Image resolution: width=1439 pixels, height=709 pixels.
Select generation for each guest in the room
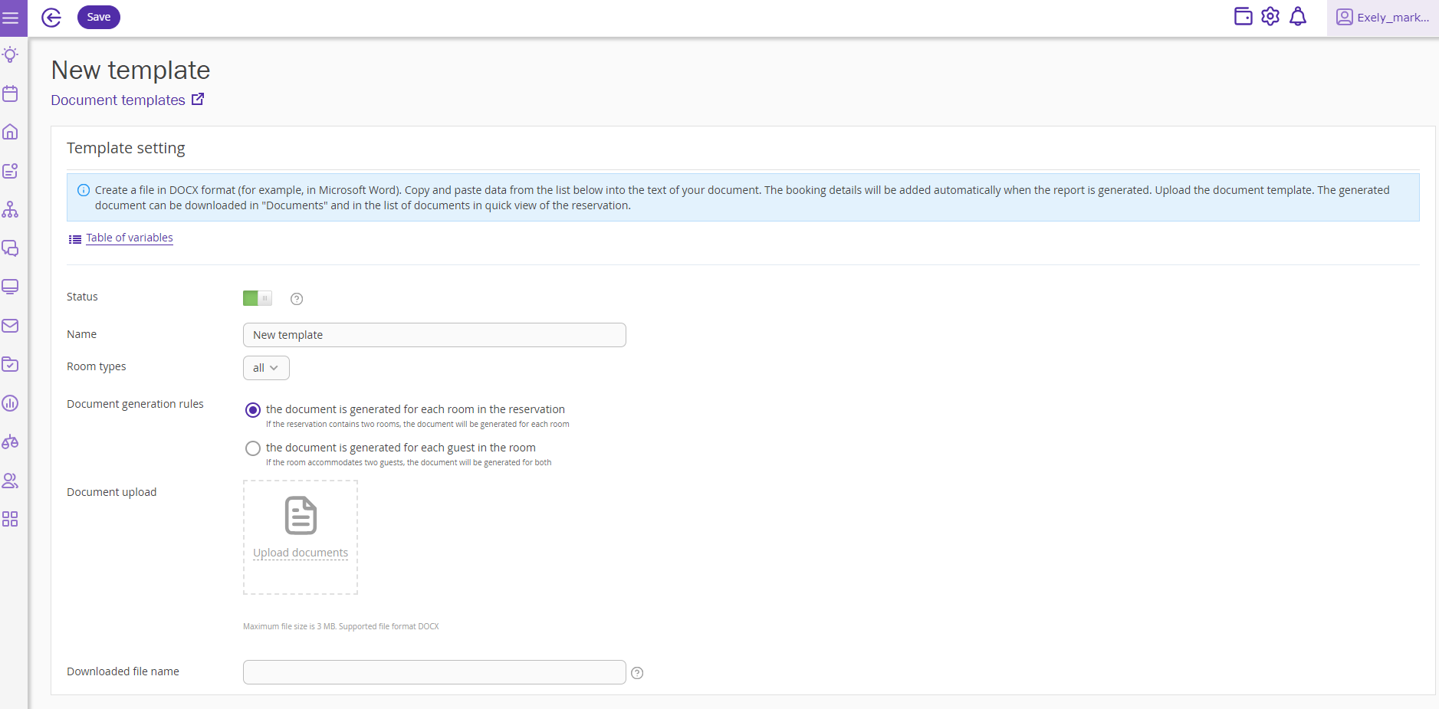click(x=252, y=448)
